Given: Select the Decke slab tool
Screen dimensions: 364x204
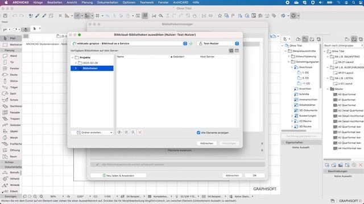Looking at the screenshot, I should pyautogui.click(x=11, y=75).
